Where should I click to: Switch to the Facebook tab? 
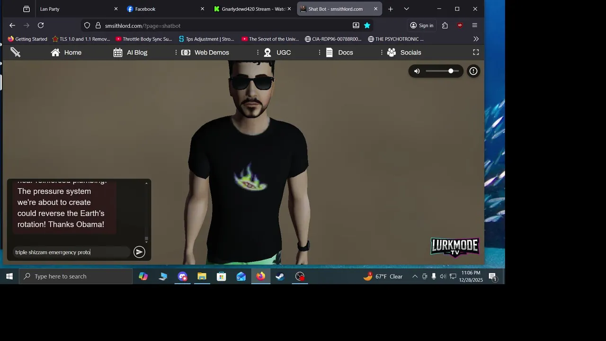tap(166, 9)
